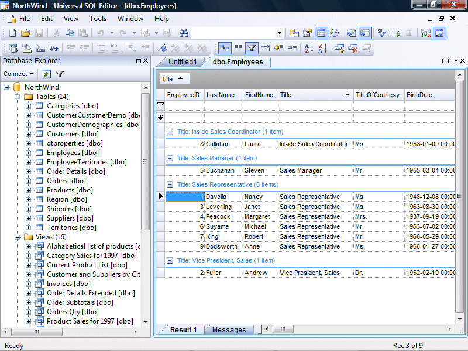Undo the last action using the toolbar arrow
This screenshot has width=468, height=351.
tap(101, 33)
